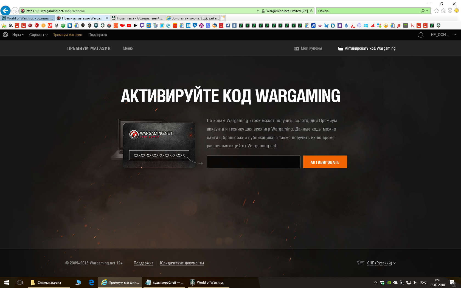Open the black play triangle bookmark

pos(136,26)
